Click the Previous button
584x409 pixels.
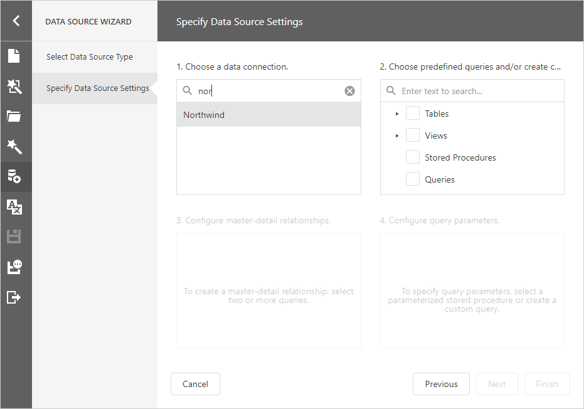(x=441, y=384)
